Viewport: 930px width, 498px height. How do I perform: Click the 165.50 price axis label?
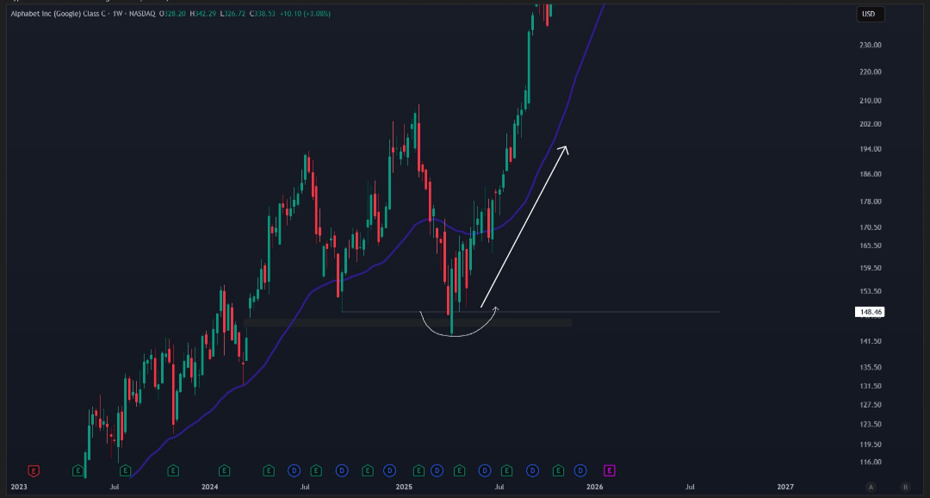pos(870,246)
